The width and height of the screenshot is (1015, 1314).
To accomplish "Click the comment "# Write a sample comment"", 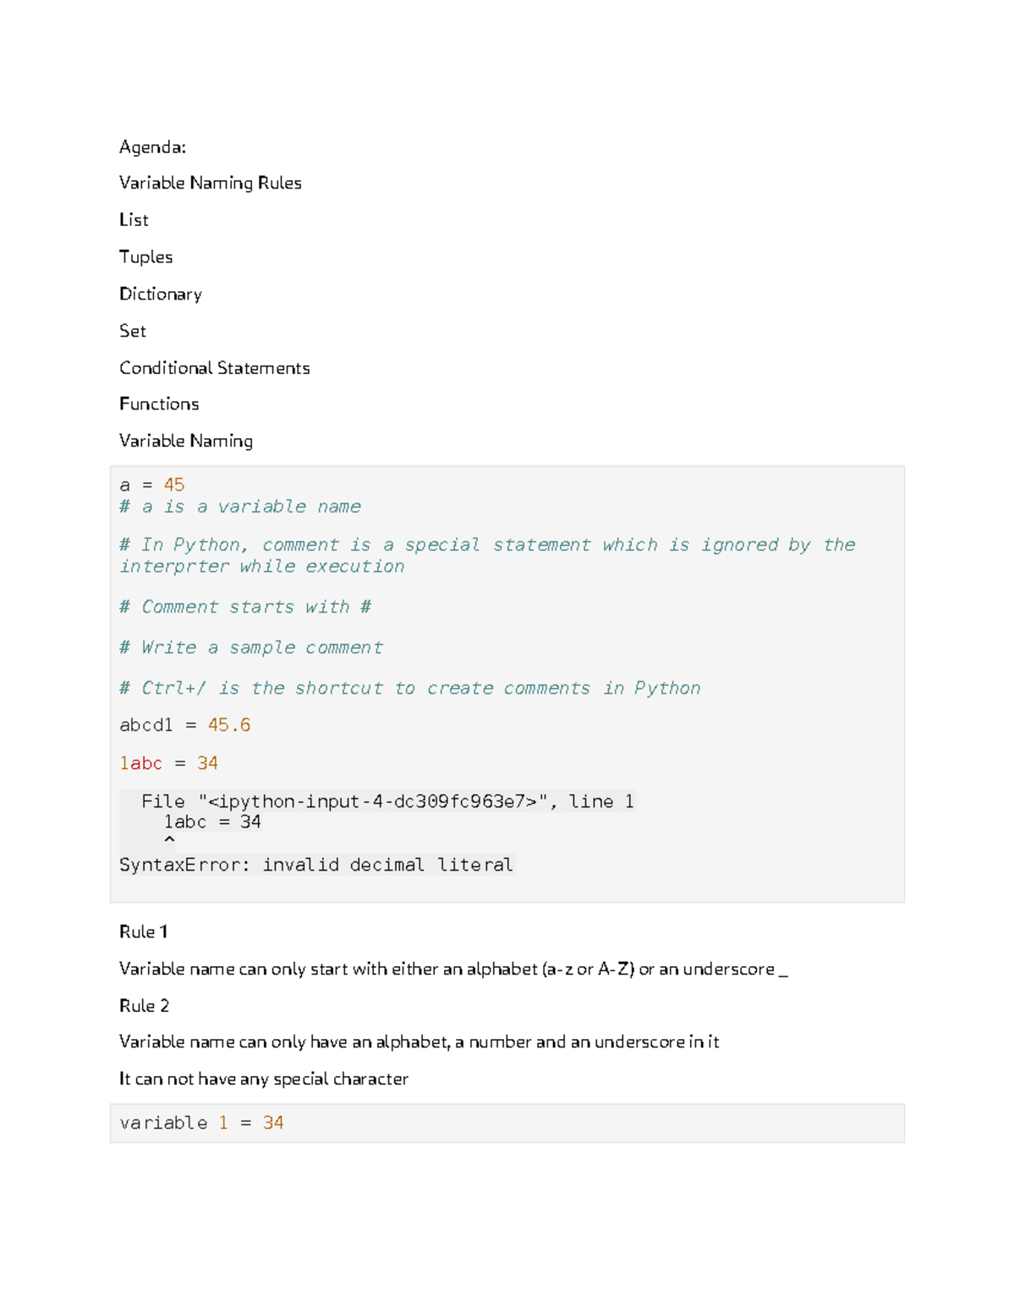I will [x=251, y=647].
